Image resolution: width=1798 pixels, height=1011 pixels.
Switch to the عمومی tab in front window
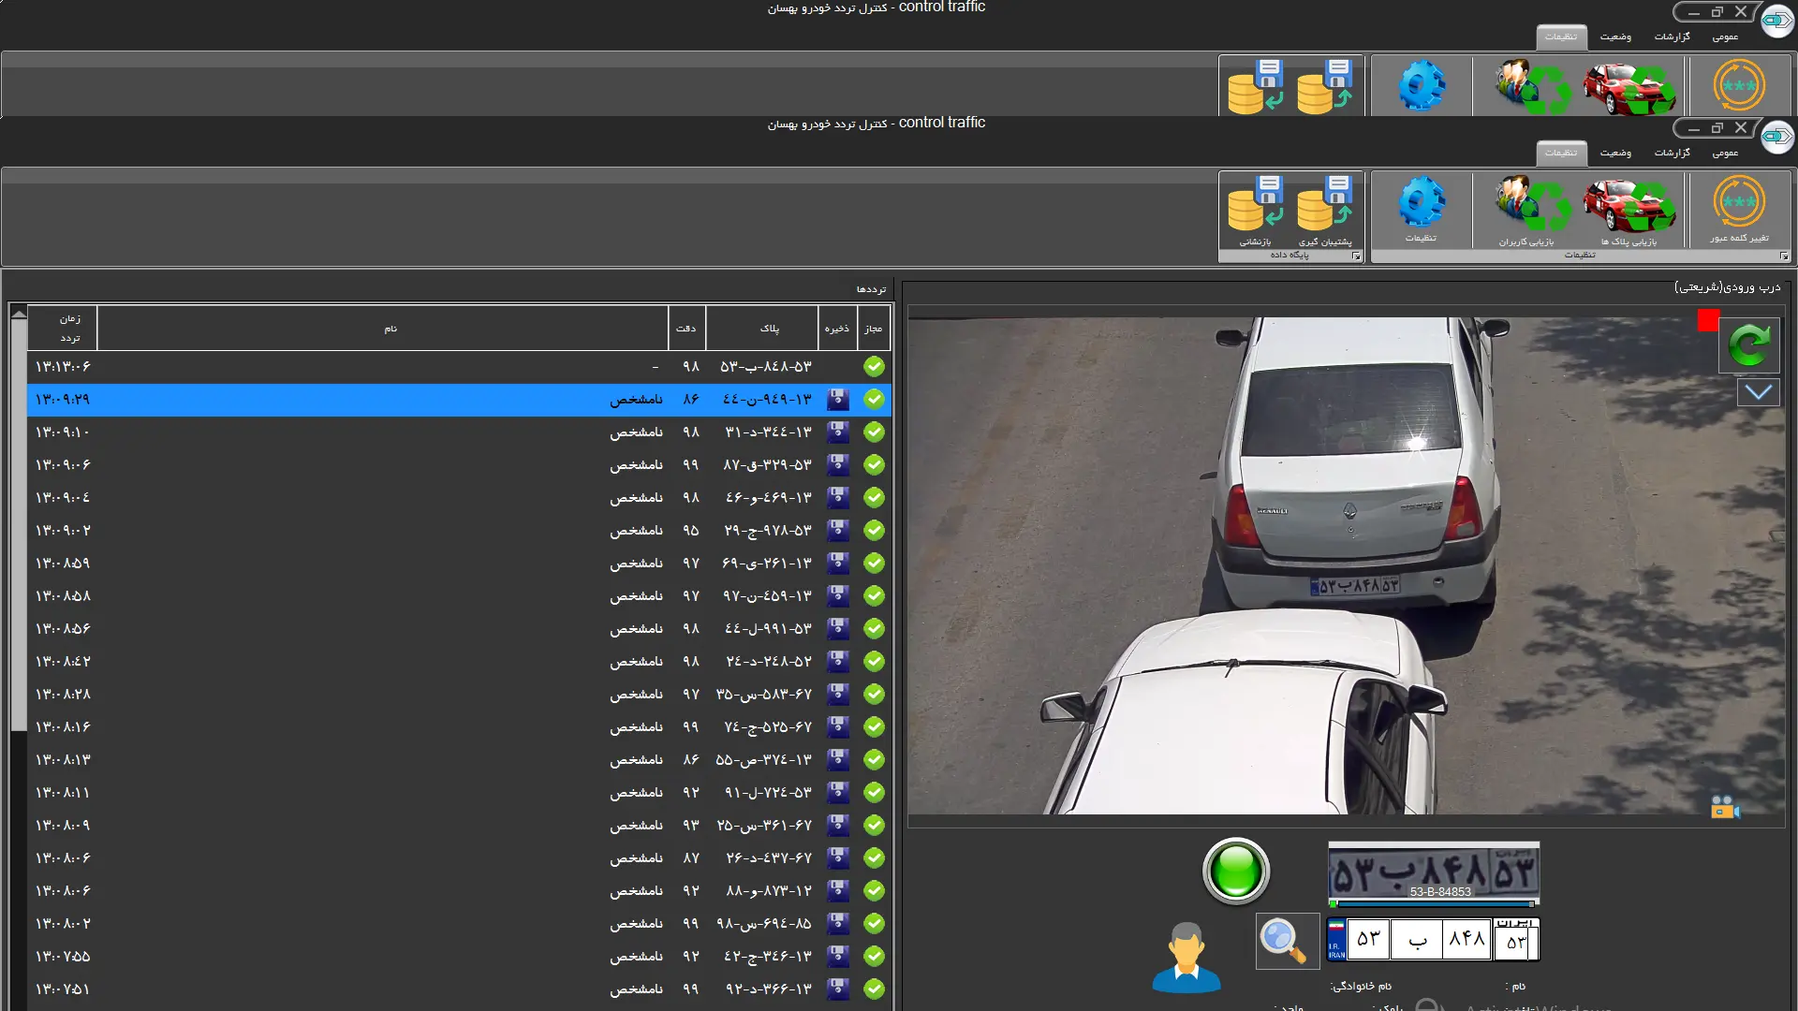click(x=1725, y=153)
